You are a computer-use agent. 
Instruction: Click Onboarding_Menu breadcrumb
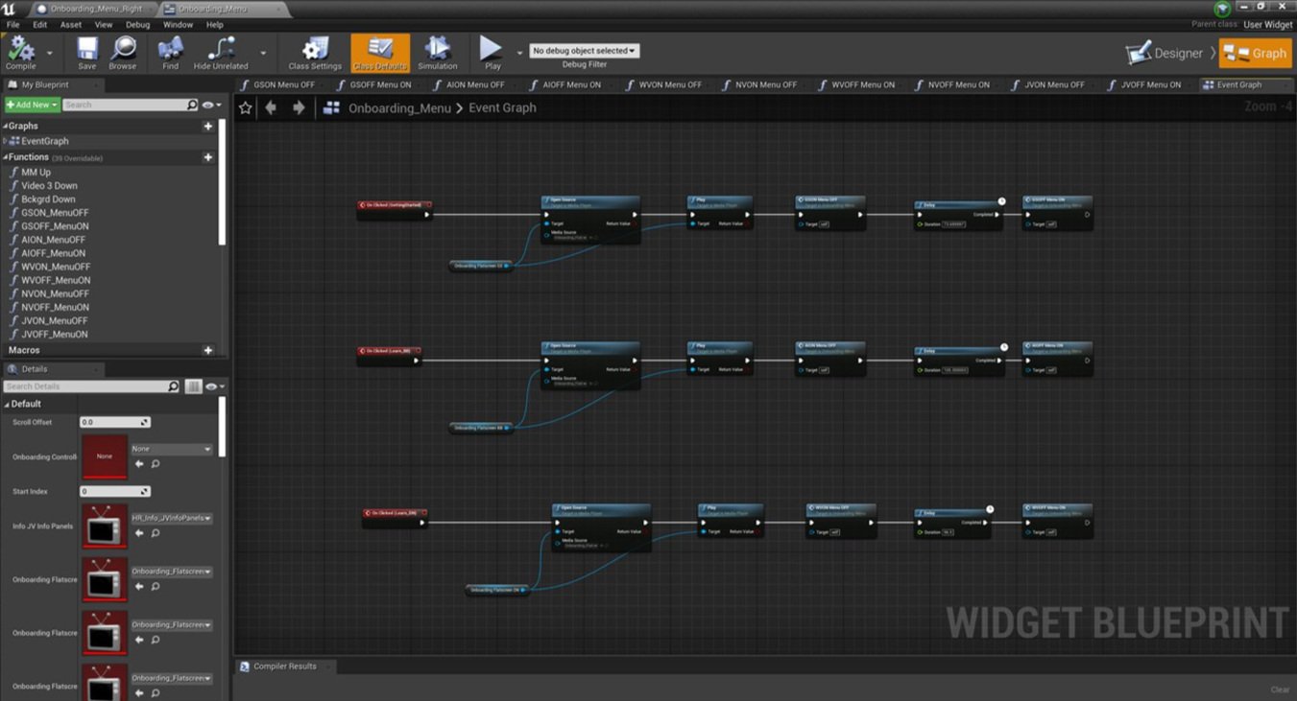(x=399, y=108)
